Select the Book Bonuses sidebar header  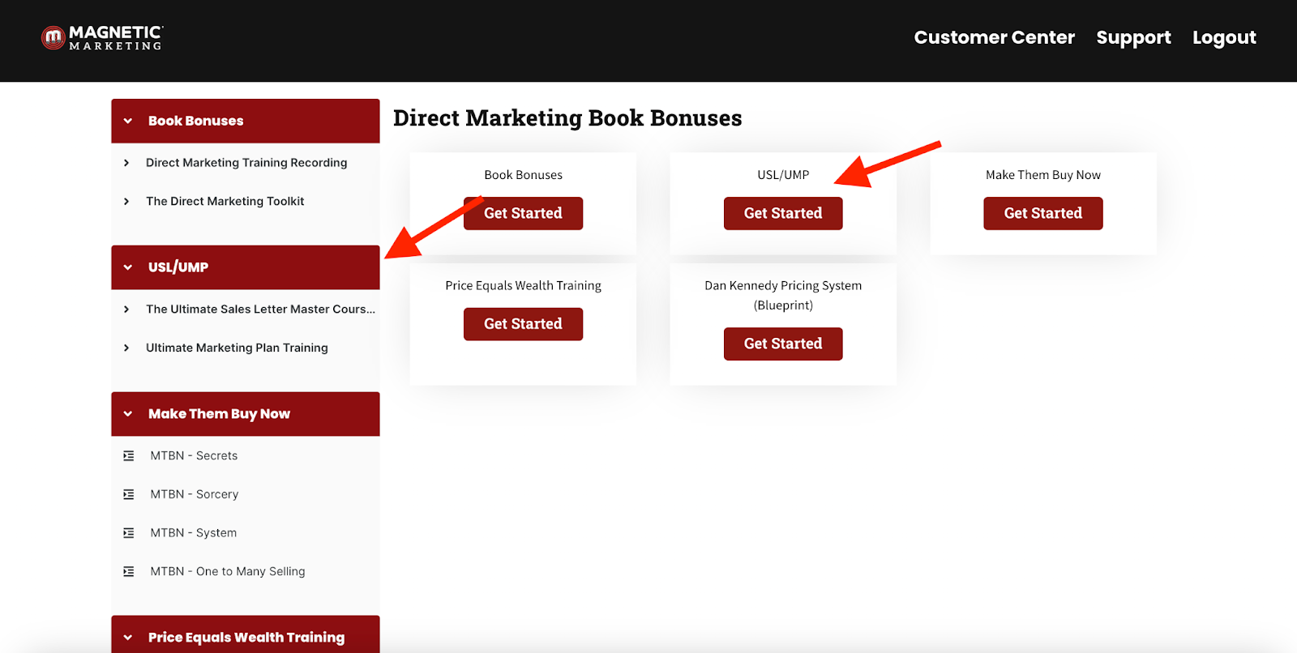pos(246,121)
